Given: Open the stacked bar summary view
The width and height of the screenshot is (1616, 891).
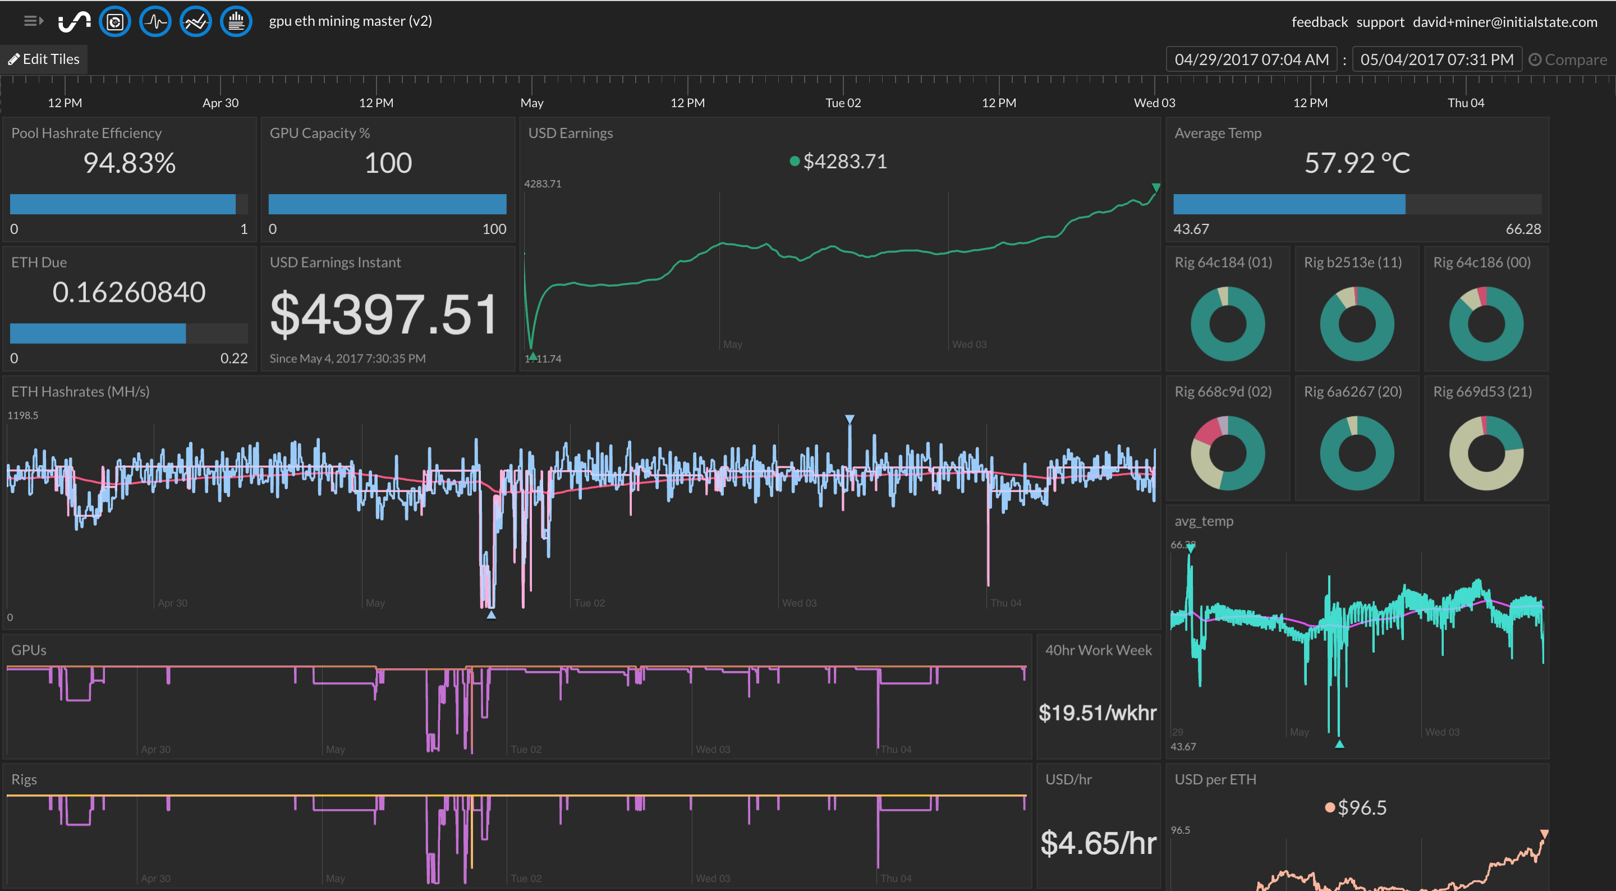Looking at the screenshot, I should click(236, 21).
